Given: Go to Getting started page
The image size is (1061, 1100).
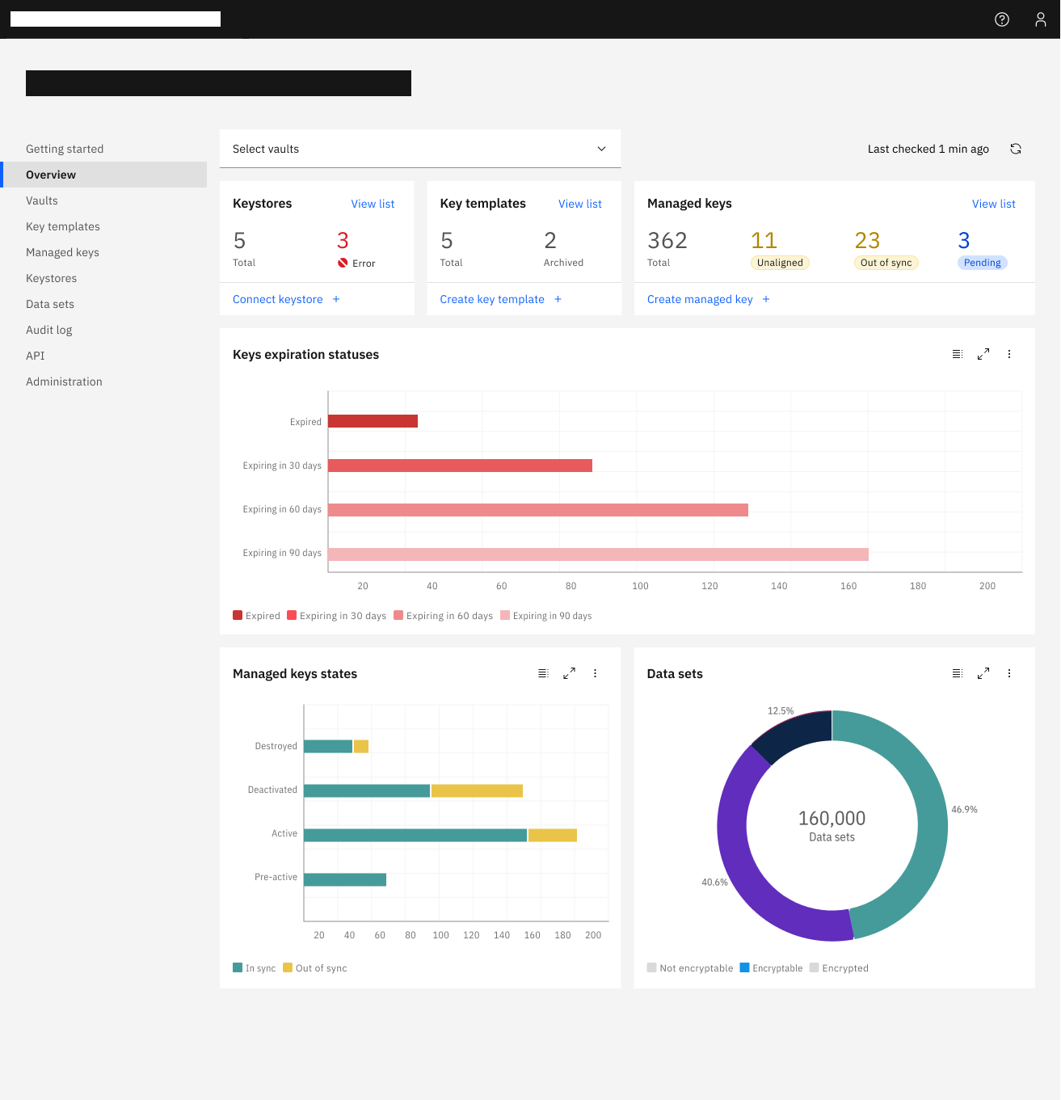Looking at the screenshot, I should (x=65, y=149).
